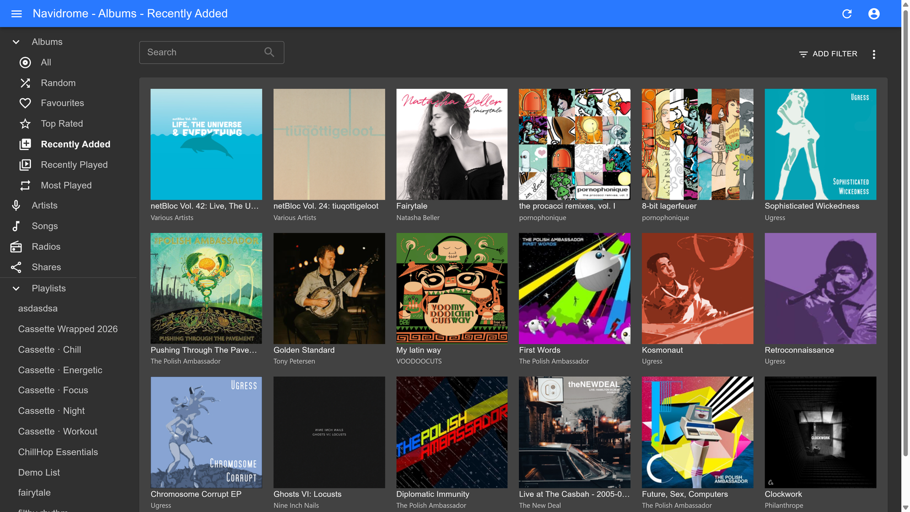This screenshot has width=910, height=512.
Task: Collapse the Albums section chevron
Action: pos(16,42)
